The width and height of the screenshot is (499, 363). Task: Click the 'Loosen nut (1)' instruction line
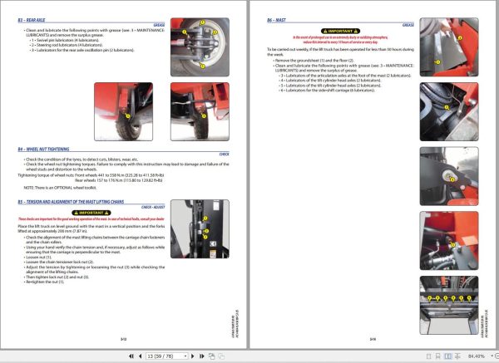pos(38,258)
